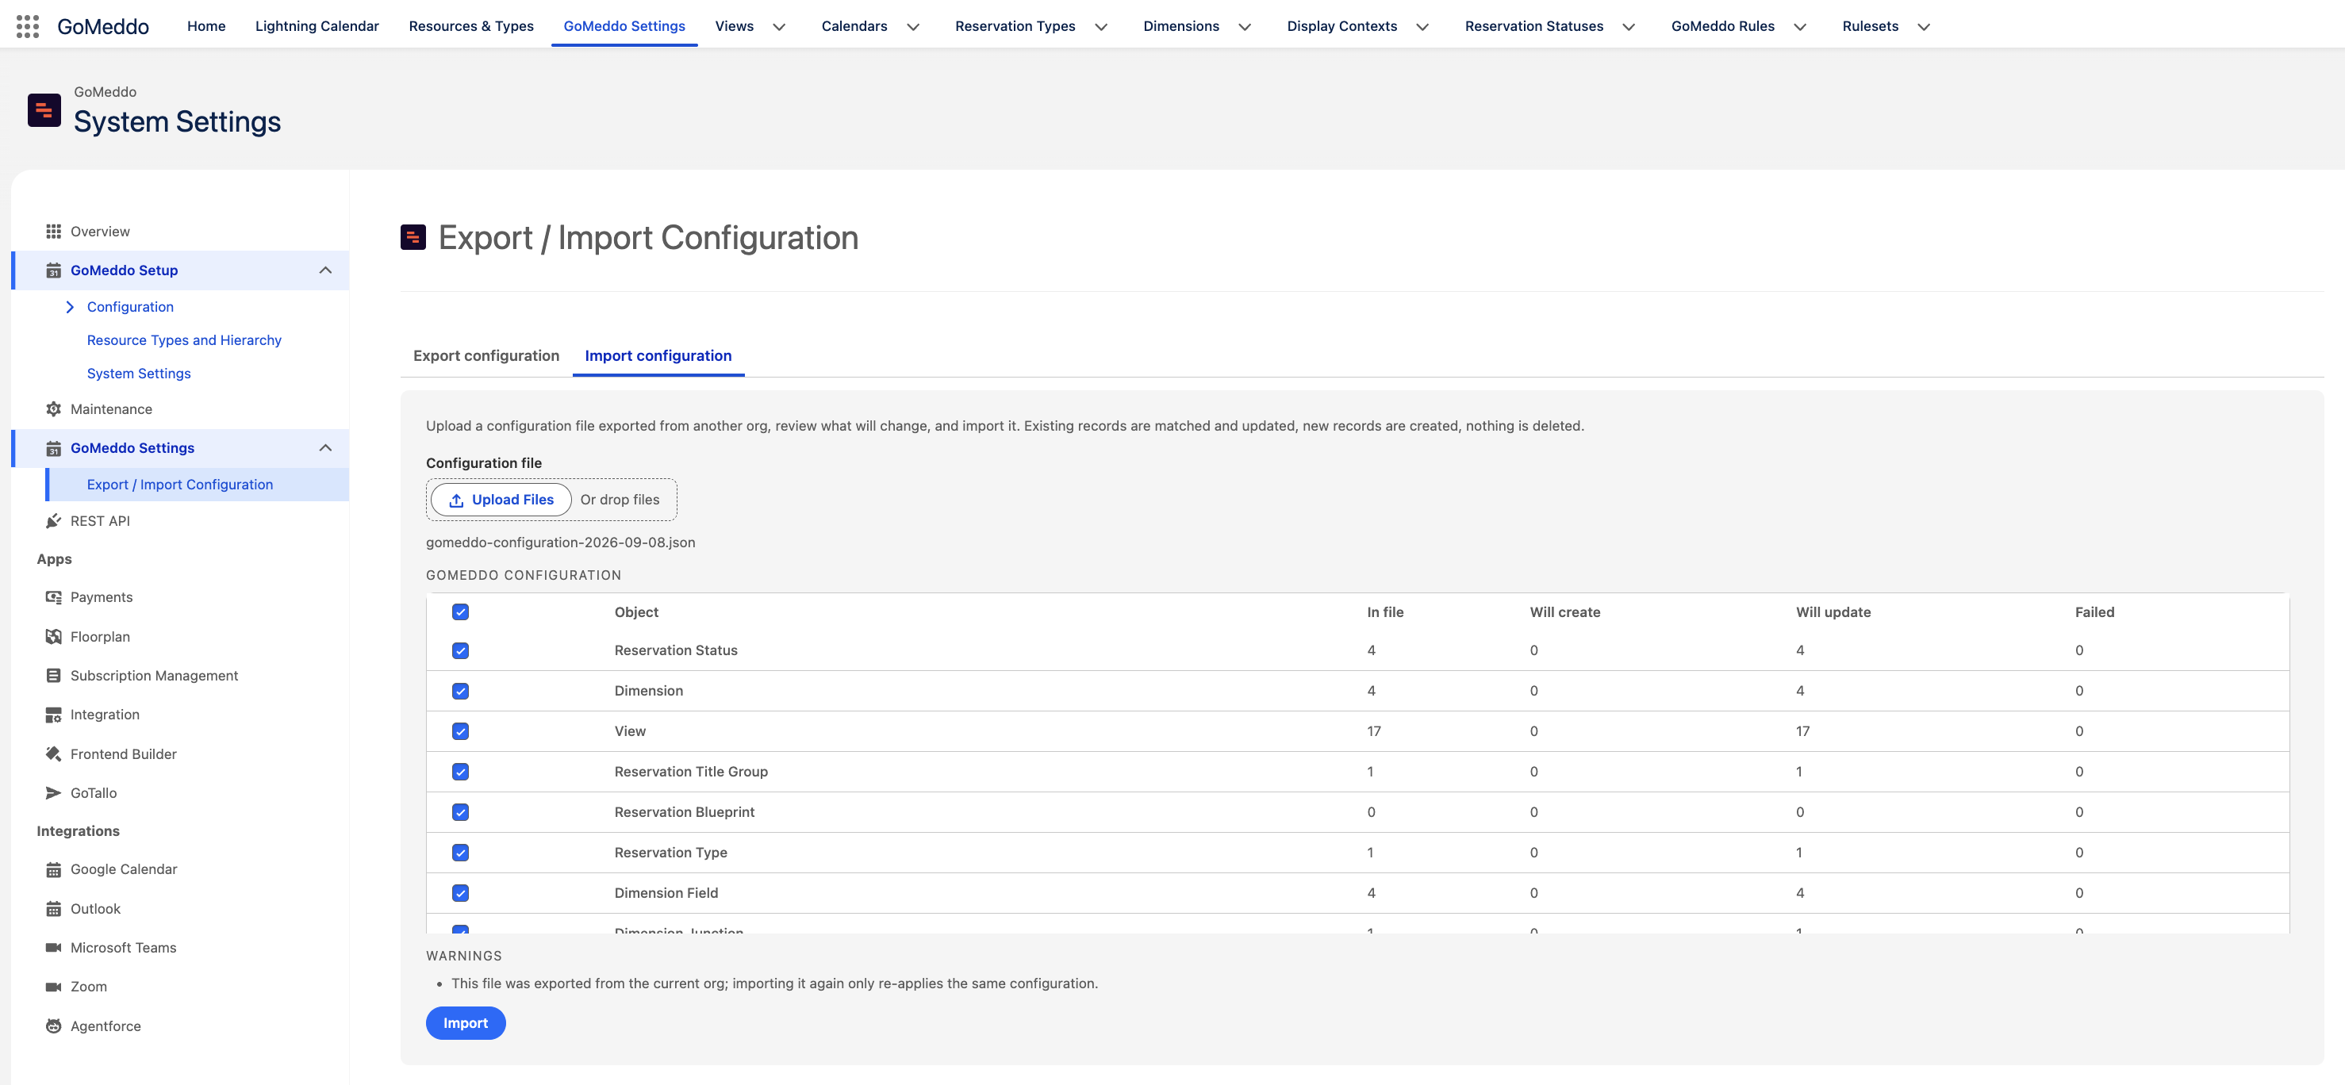Click the upload arrow icon in Upload Files

[456, 500]
